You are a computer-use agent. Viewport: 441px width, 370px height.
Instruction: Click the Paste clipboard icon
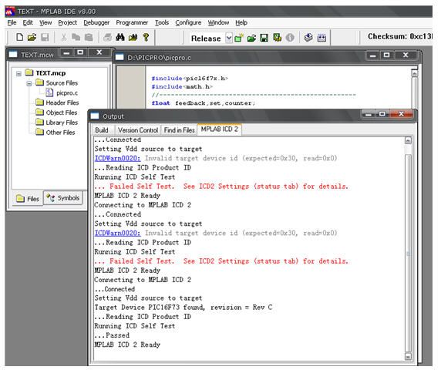point(89,37)
